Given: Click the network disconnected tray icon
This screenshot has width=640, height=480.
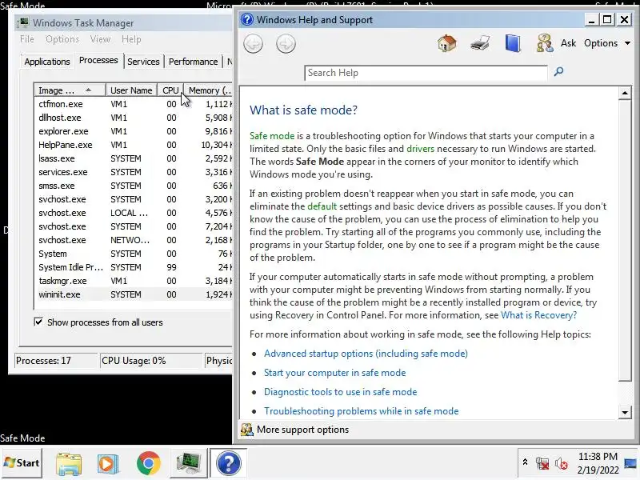Looking at the screenshot, I should coord(542,463).
